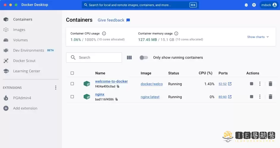280x148 pixels.
Task: Click the welcome-to-docker container icon
Action: click(87, 84)
